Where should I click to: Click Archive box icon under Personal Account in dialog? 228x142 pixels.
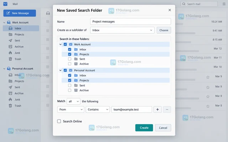pos(76,90)
